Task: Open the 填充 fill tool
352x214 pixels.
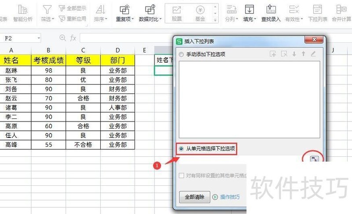Action: pos(249,13)
